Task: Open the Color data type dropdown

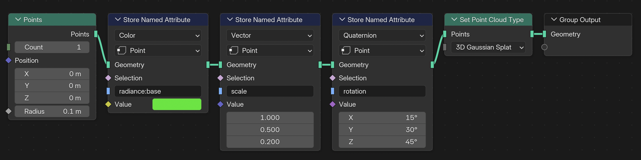Action: pyautogui.click(x=158, y=36)
